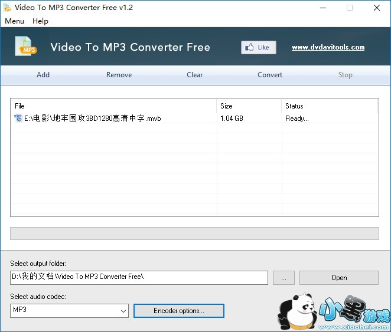Click the Stop toolbar button

click(x=345, y=75)
